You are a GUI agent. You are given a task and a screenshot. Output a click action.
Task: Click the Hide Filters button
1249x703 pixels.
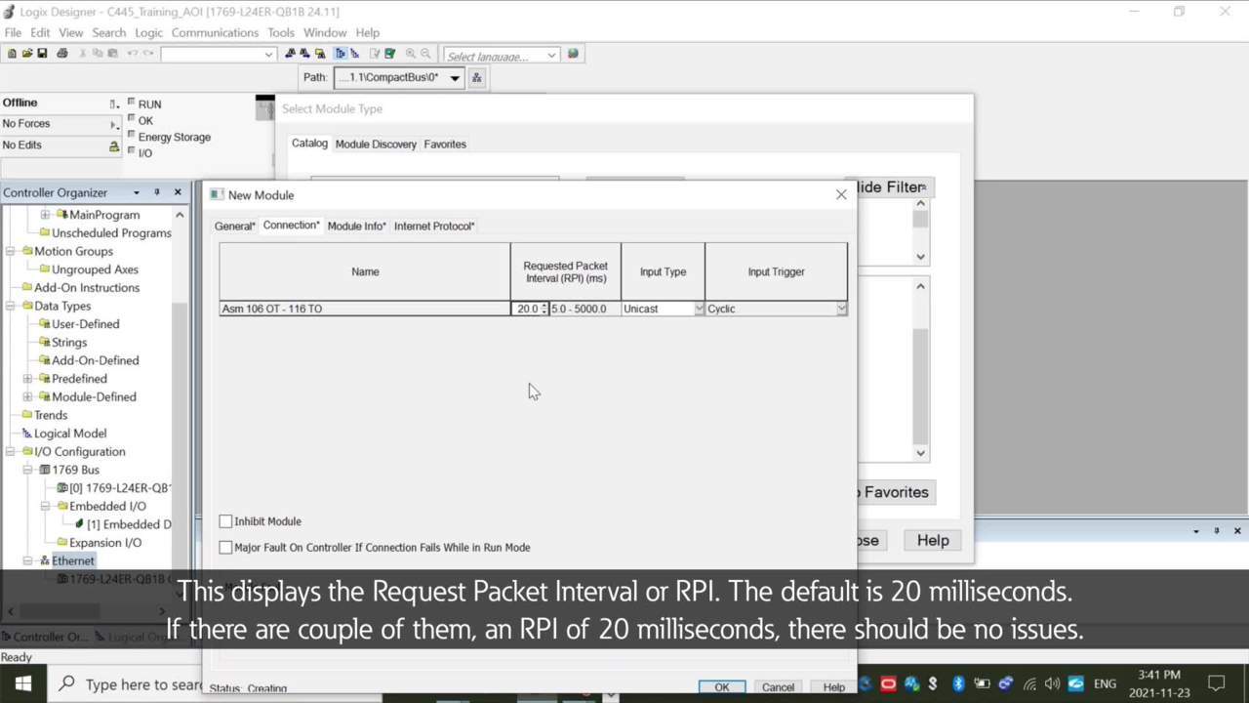click(x=894, y=186)
